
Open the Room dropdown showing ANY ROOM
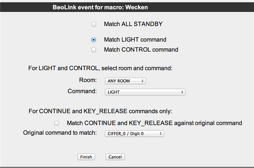125,81
